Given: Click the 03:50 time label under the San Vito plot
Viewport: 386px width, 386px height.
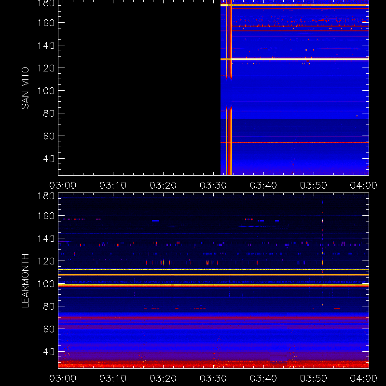Looking at the screenshot, I should (x=313, y=185).
